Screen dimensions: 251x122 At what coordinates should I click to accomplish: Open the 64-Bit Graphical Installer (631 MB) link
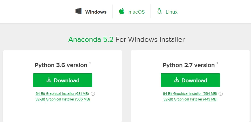[62, 94]
